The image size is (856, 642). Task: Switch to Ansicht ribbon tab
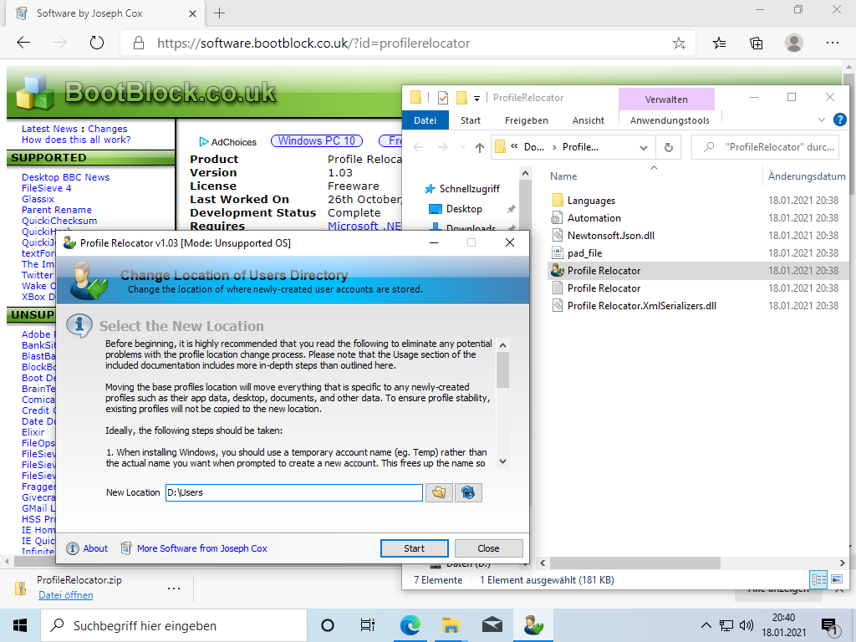(588, 120)
